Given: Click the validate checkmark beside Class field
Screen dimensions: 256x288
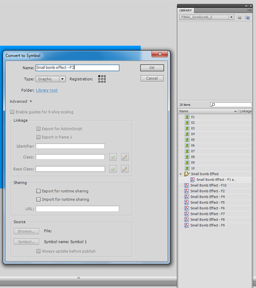Looking at the screenshot, I should (x=113, y=157).
